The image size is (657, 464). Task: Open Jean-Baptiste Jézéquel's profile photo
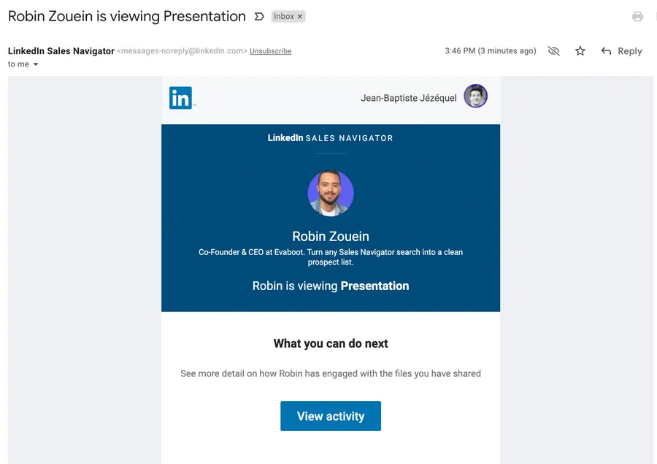coord(475,96)
